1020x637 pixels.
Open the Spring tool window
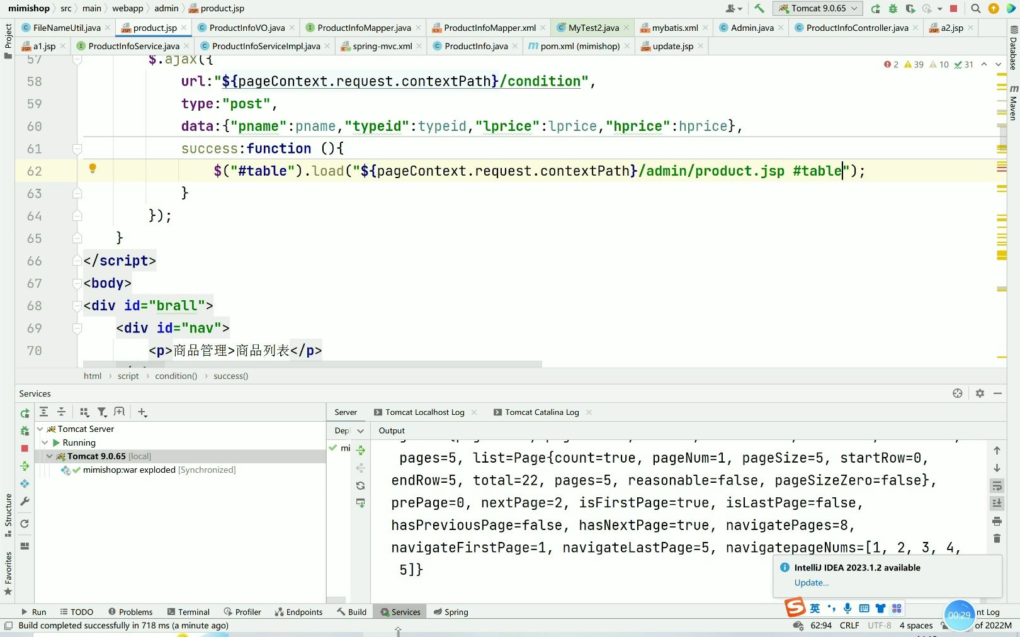click(451, 612)
